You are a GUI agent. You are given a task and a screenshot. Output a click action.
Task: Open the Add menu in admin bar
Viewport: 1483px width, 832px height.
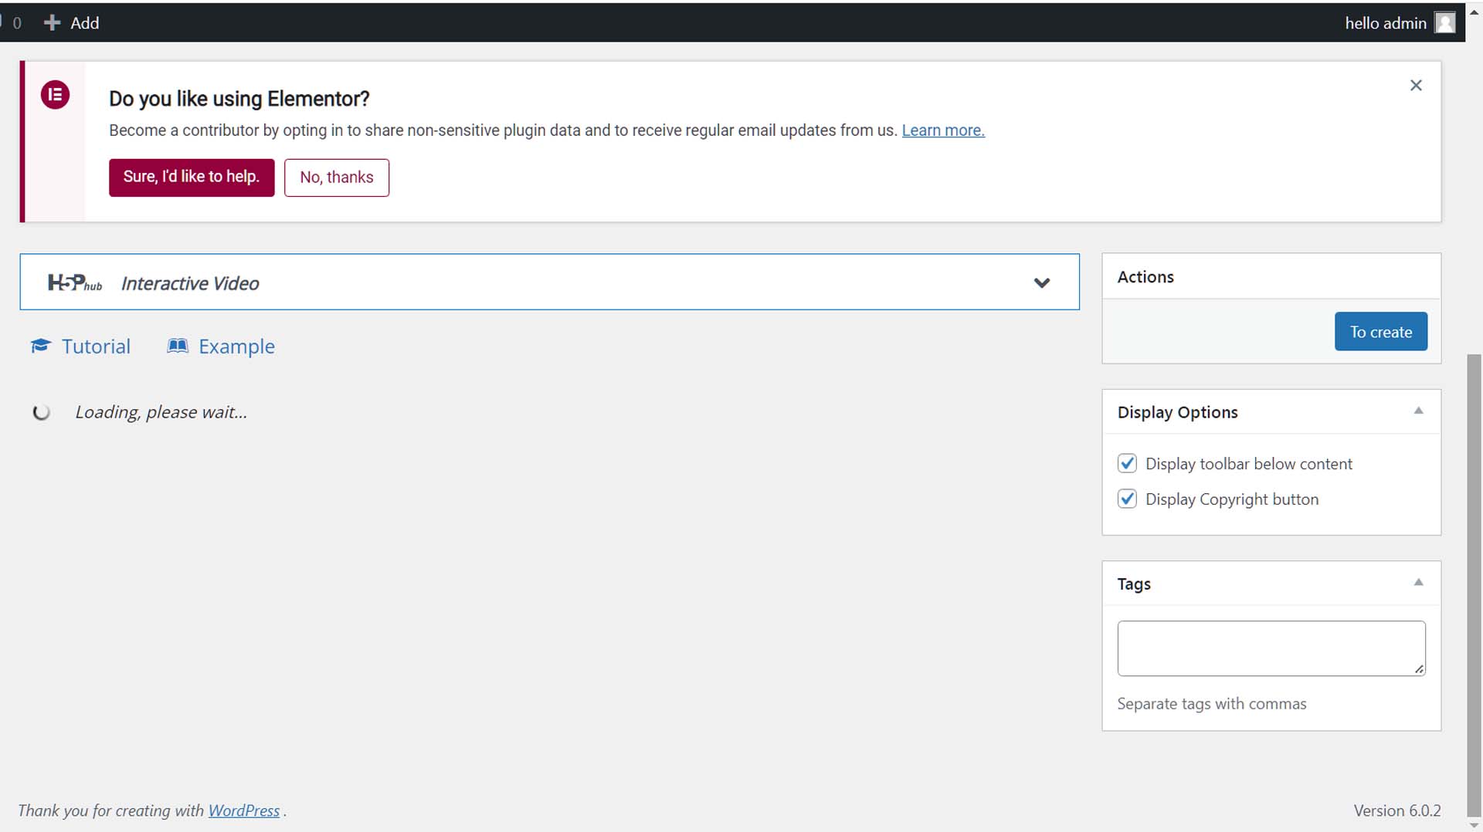[x=72, y=23]
